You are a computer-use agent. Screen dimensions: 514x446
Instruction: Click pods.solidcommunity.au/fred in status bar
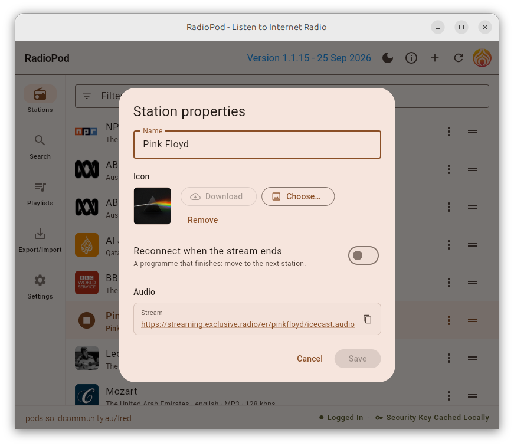coord(78,418)
